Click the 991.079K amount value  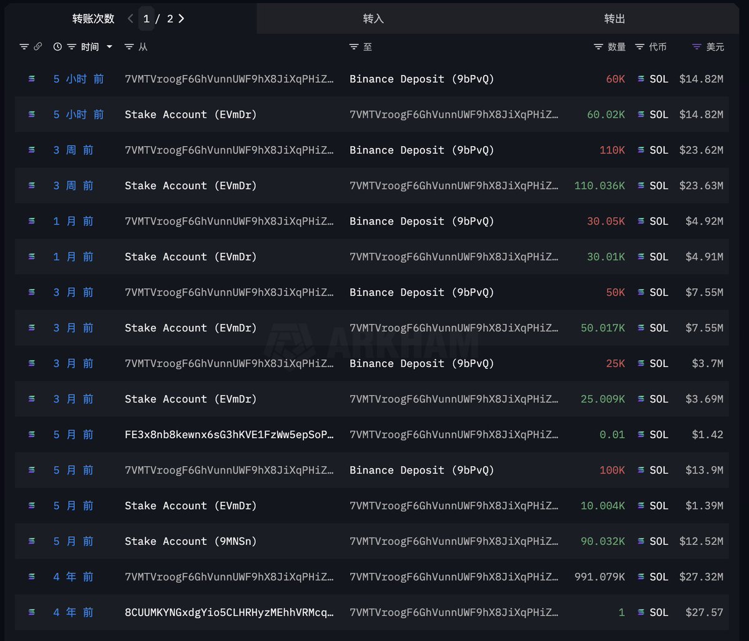pyautogui.click(x=600, y=577)
